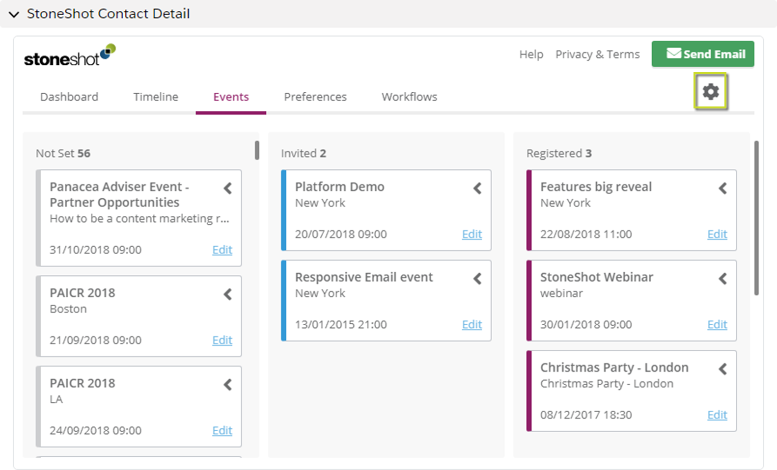Image resolution: width=777 pixels, height=470 pixels.
Task: Click the Registered column scrollbar
Action: 756,218
